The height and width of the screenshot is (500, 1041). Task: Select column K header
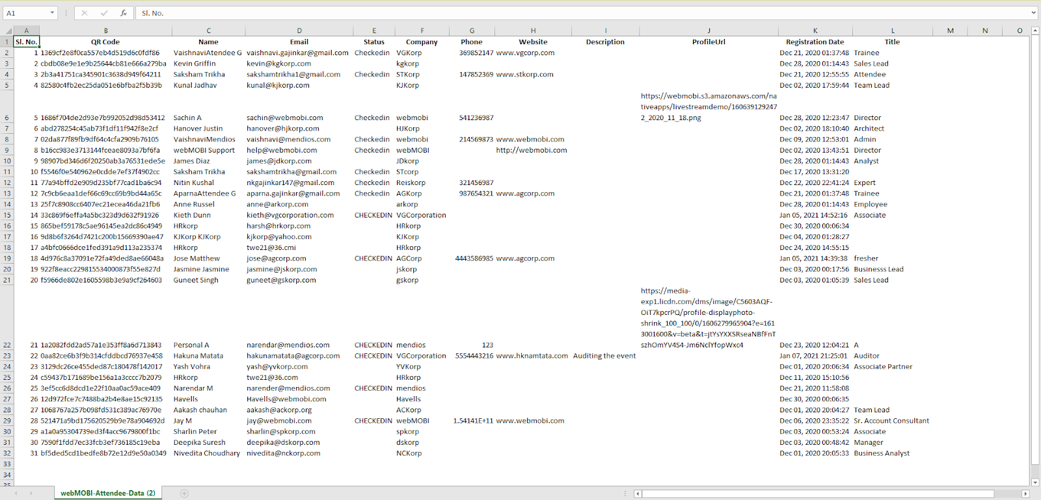(x=815, y=31)
